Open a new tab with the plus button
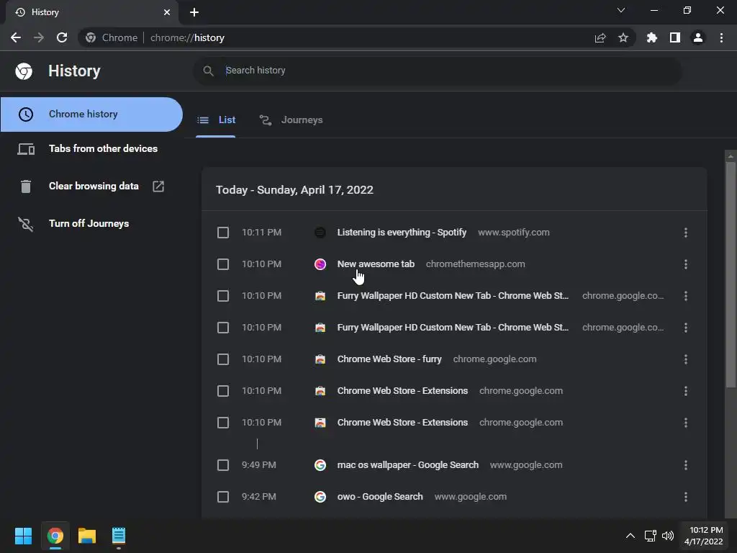Screen dimensions: 737x553 (194, 12)
